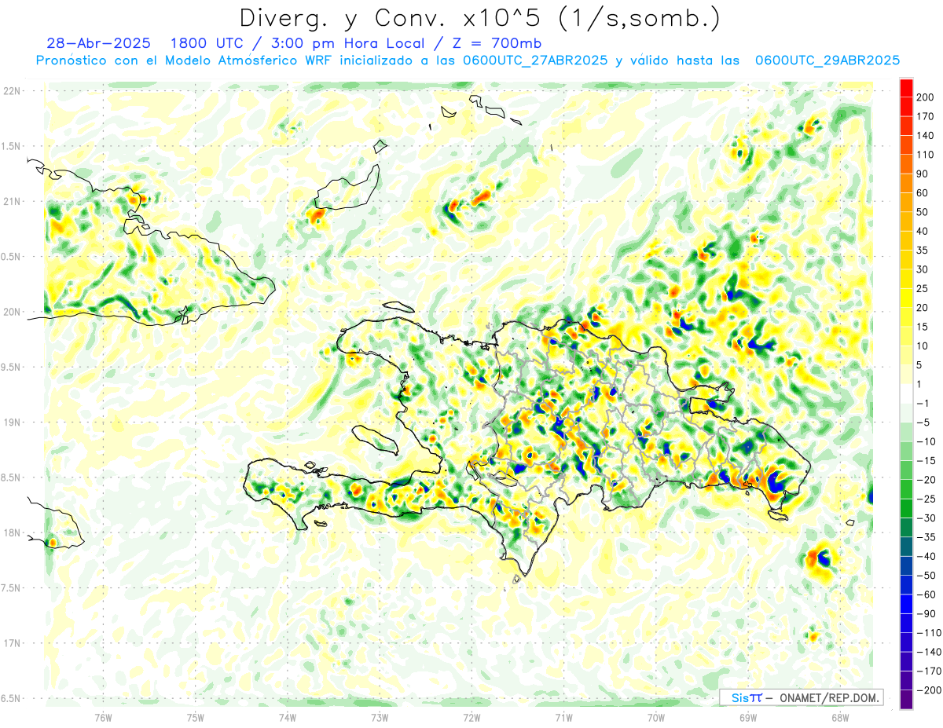The image size is (943, 728).
Task: Click the "-30" colorbar value
Action: pyautogui.click(x=926, y=518)
